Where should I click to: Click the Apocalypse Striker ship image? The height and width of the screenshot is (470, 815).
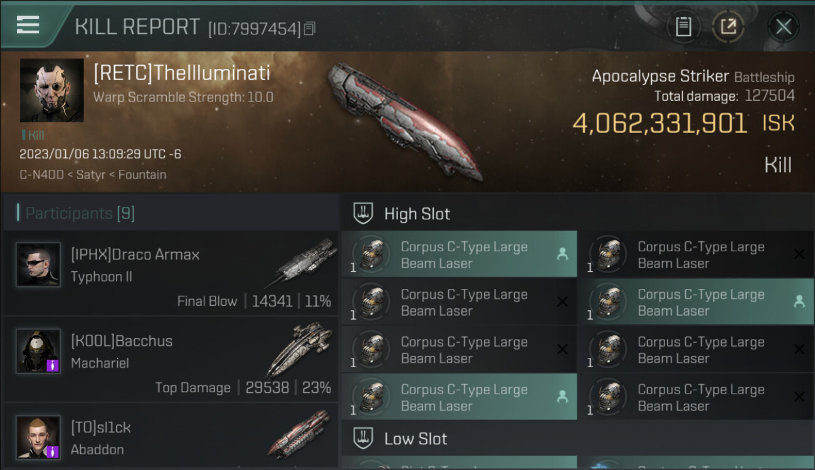tap(405, 120)
